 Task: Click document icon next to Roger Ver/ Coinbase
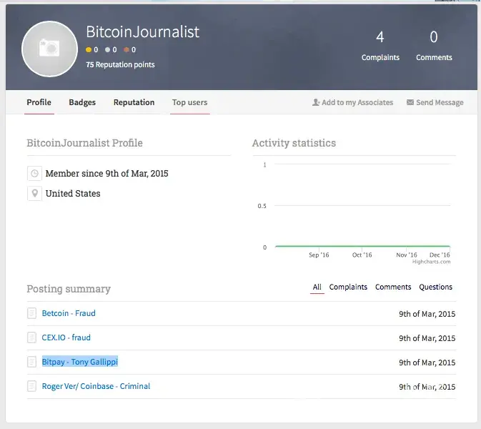point(31,387)
